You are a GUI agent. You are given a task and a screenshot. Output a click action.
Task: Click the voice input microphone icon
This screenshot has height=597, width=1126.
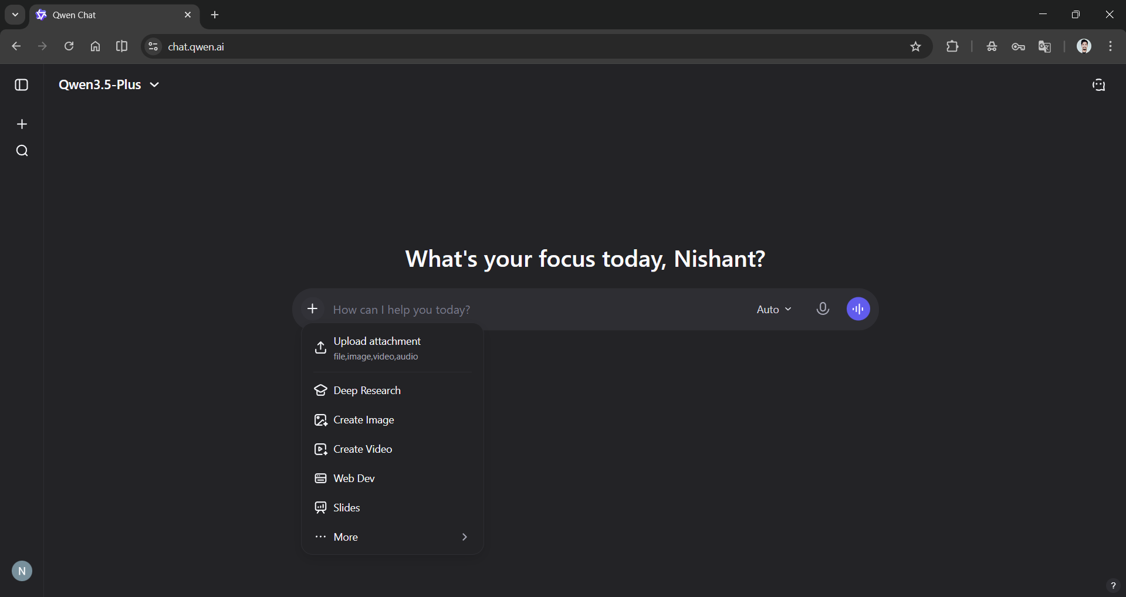pyautogui.click(x=823, y=308)
